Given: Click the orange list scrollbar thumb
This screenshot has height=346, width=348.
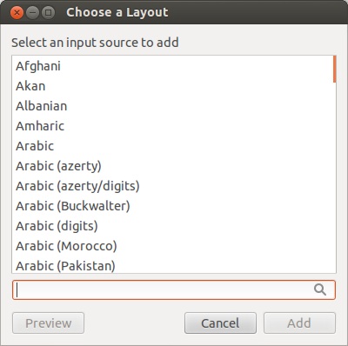Looking at the screenshot, I should click(x=335, y=70).
